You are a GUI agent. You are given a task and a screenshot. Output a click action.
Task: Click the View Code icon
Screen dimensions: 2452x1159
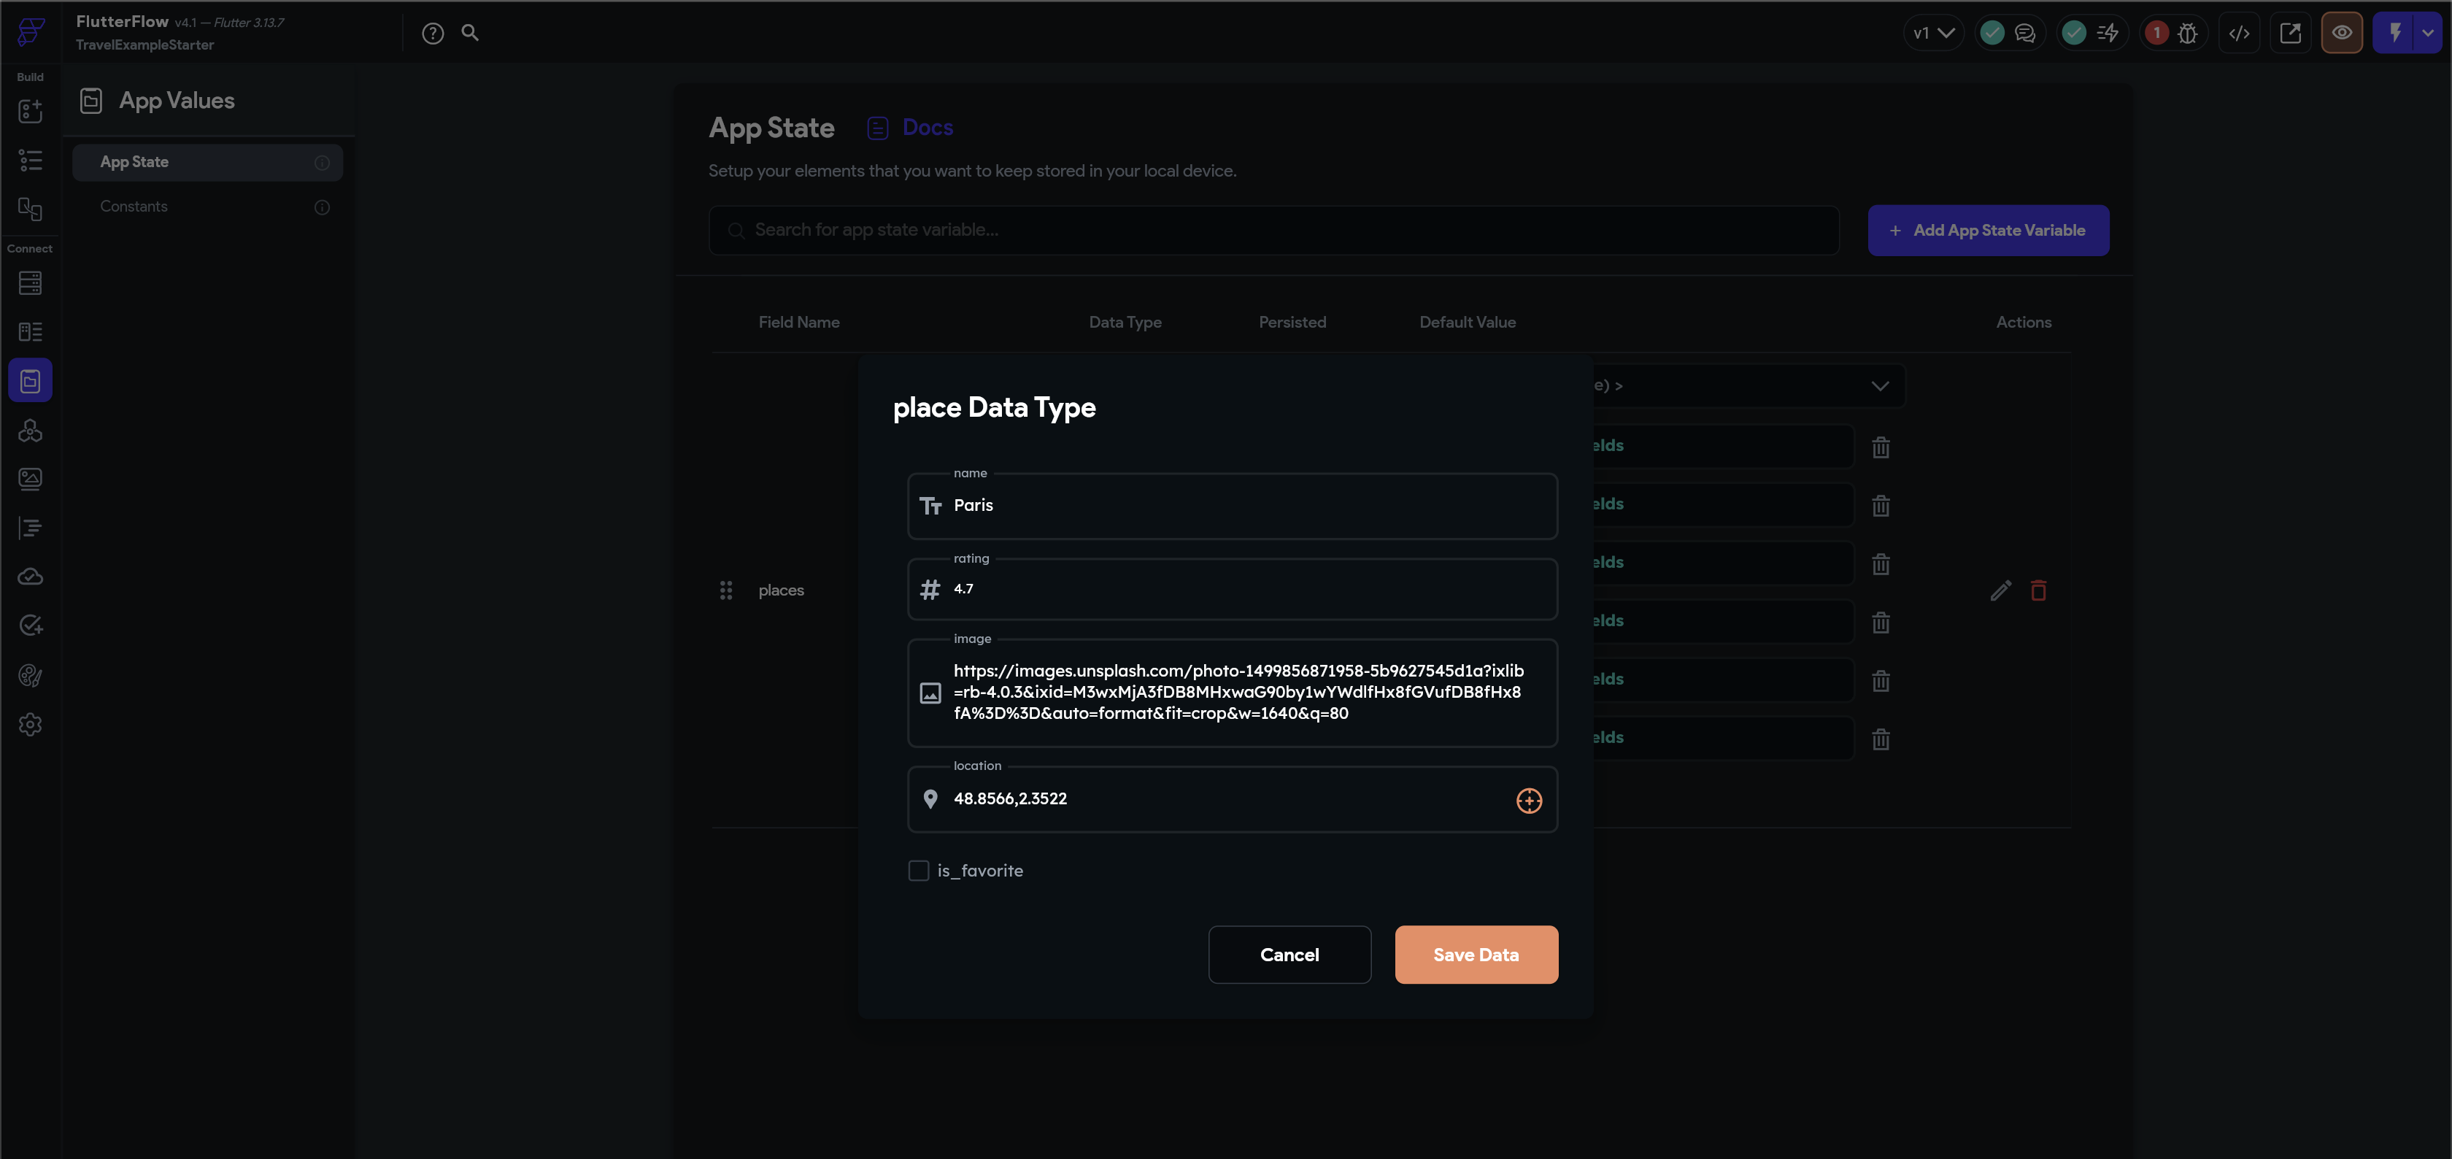pos(2239,34)
